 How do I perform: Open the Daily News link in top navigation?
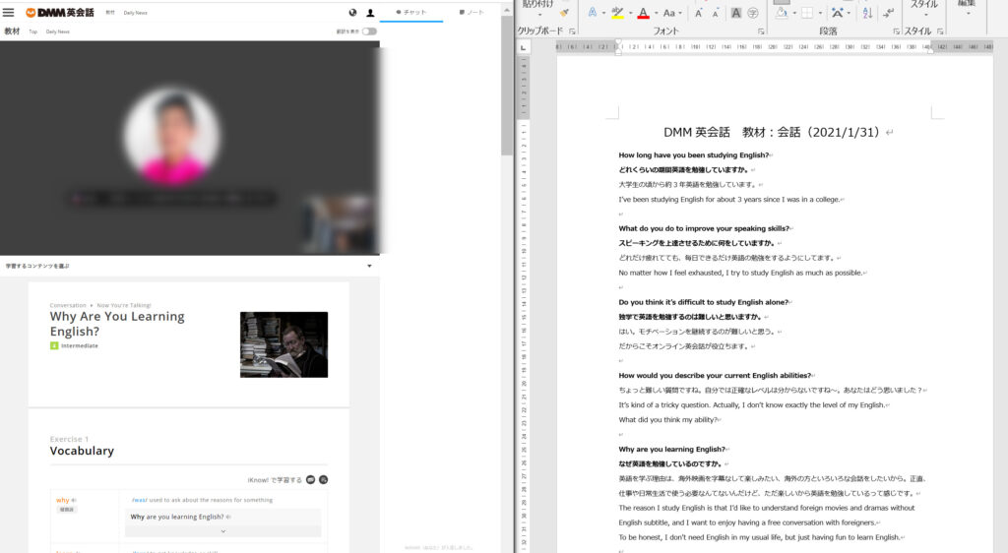click(x=135, y=13)
